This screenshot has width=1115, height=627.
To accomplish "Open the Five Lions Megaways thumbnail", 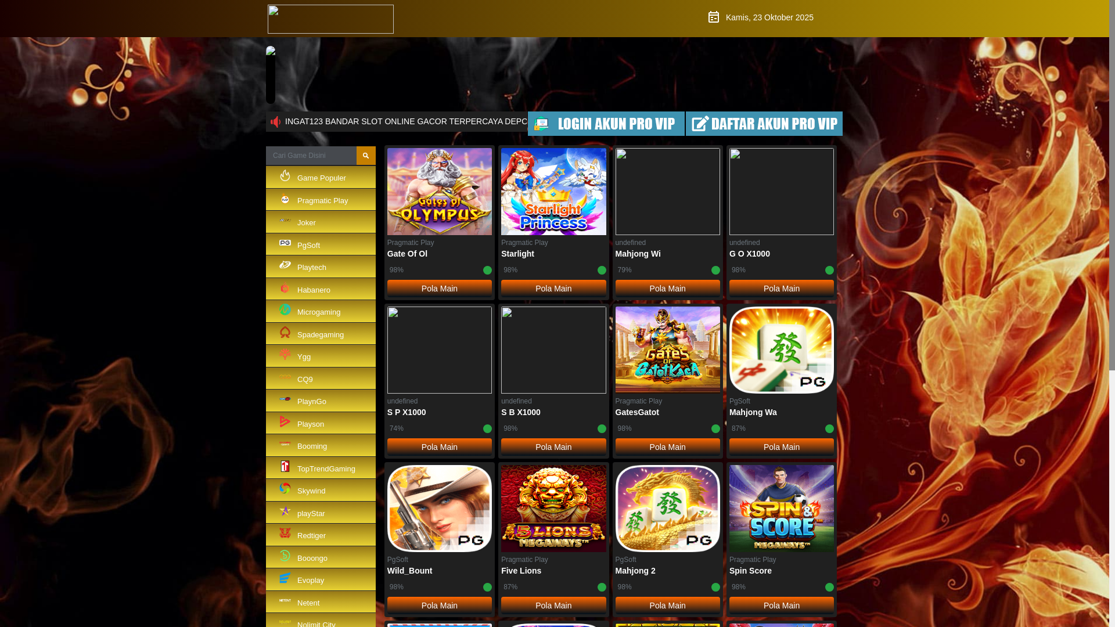I will [553, 509].
